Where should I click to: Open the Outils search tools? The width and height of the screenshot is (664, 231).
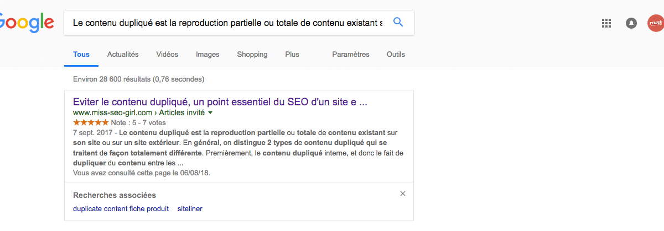coord(396,55)
